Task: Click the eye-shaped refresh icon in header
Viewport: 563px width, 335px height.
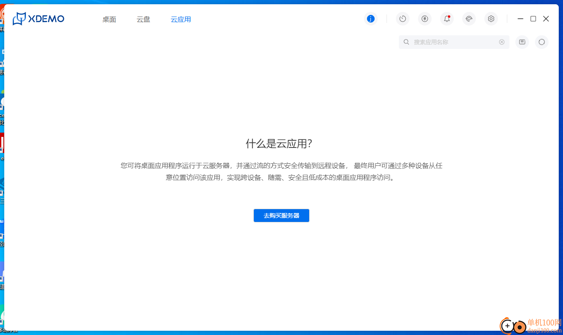Action: (469, 19)
